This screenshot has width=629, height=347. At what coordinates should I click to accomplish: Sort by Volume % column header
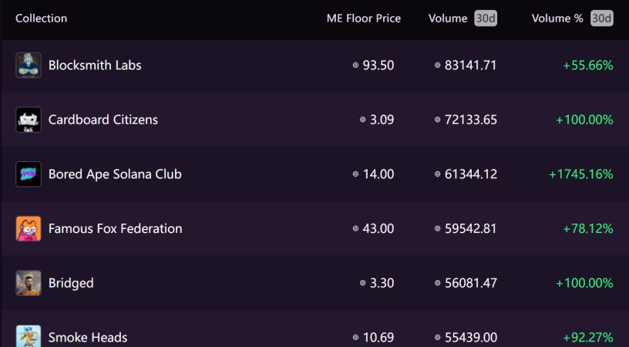click(x=557, y=19)
